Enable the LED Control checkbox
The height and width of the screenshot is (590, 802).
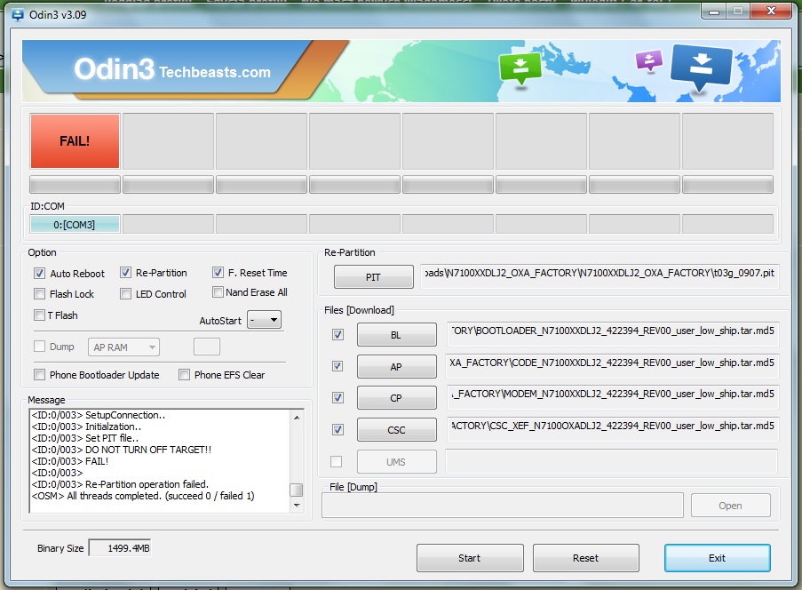(x=125, y=294)
